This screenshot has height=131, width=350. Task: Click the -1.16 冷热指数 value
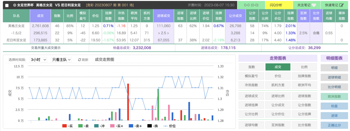point(121,26)
